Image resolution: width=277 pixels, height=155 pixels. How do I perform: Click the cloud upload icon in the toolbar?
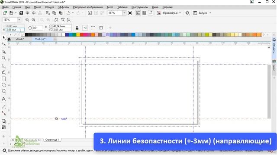click(x=34, y=13)
